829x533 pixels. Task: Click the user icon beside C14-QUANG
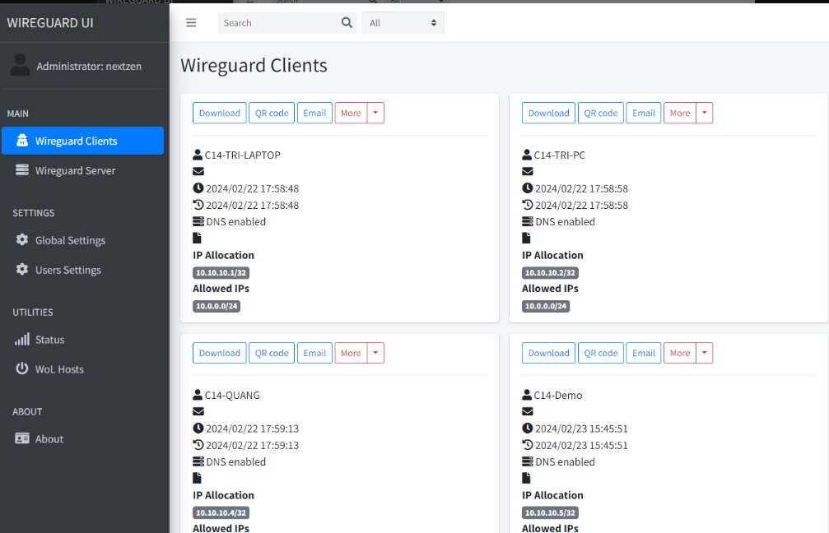198,395
